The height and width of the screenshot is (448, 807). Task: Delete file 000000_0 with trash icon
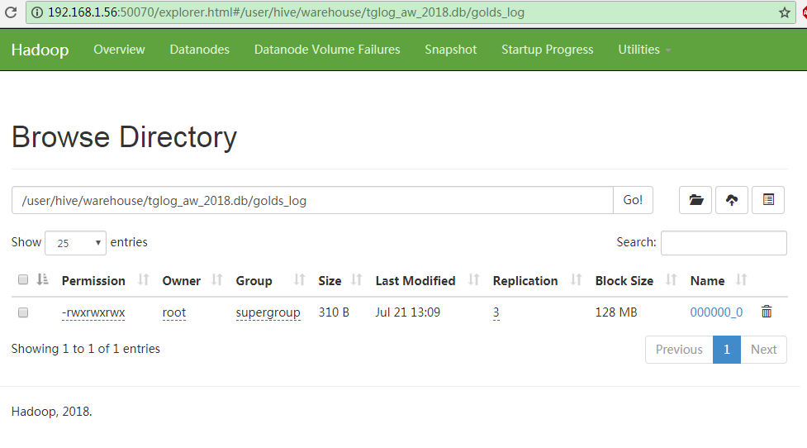(x=767, y=312)
